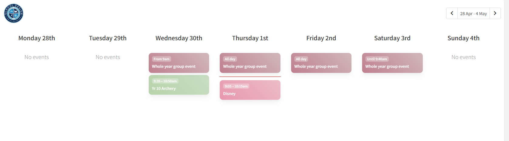Click the 9:35 – 10:50am time badge
Screen dimensions: 509x141
(x=165, y=81)
